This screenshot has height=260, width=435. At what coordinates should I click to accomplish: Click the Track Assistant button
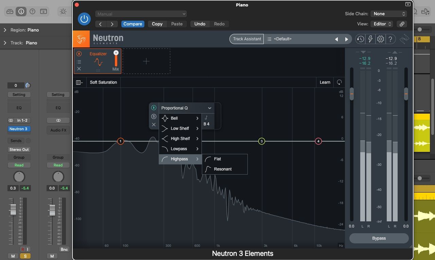coord(246,39)
